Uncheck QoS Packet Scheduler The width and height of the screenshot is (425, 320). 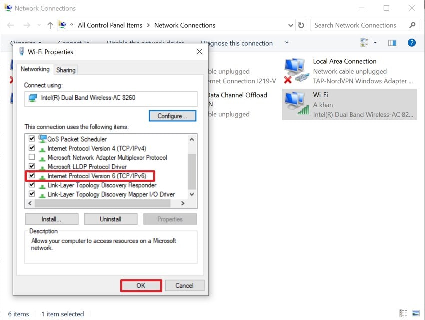click(x=32, y=139)
